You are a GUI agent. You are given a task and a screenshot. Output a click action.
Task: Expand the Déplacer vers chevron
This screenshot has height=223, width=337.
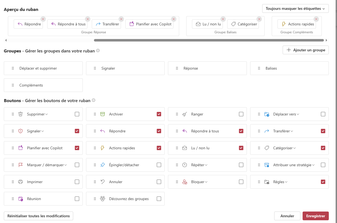click(x=298, y=114)
